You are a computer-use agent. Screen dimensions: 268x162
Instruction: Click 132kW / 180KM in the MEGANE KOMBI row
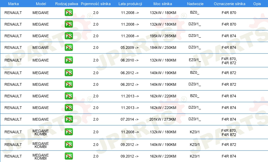163,132
